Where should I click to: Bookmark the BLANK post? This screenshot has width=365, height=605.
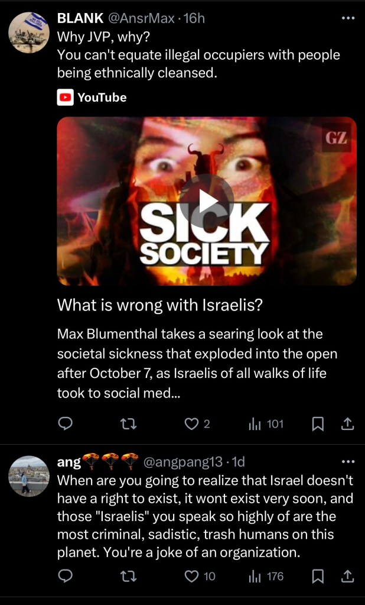(x=317, y=424)
